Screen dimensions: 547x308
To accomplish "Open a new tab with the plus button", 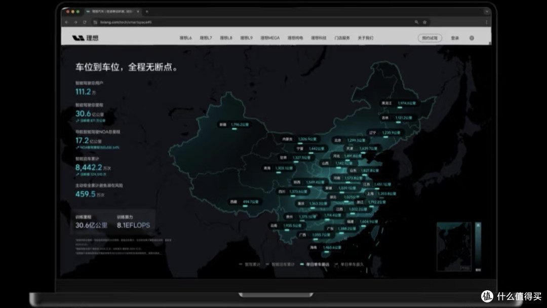I will [x=147, y=12].
